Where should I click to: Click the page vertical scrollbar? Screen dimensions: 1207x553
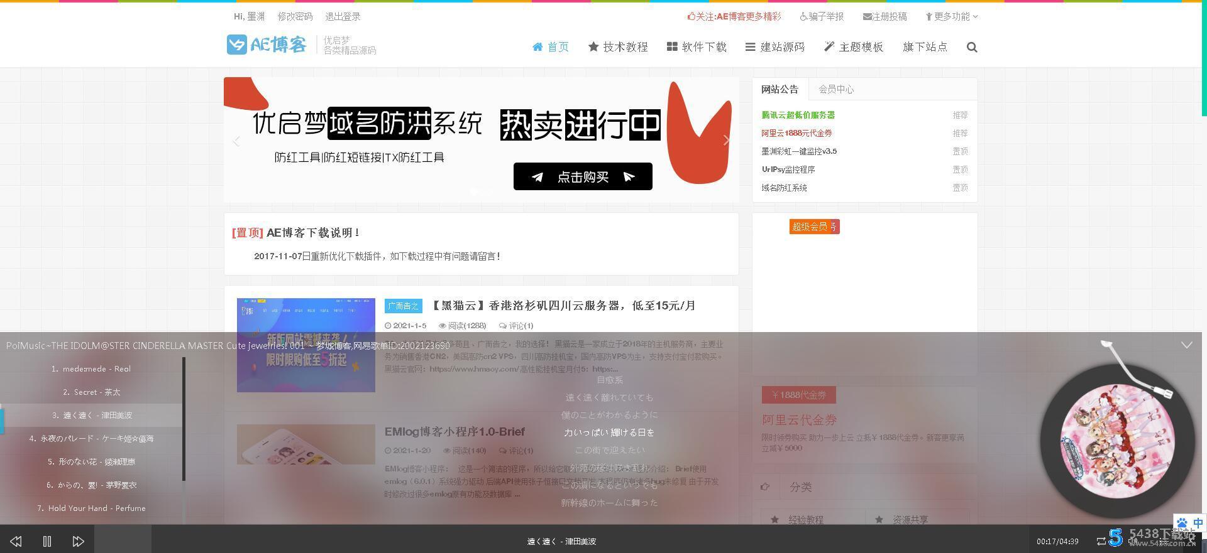(x=1204, y=60)
